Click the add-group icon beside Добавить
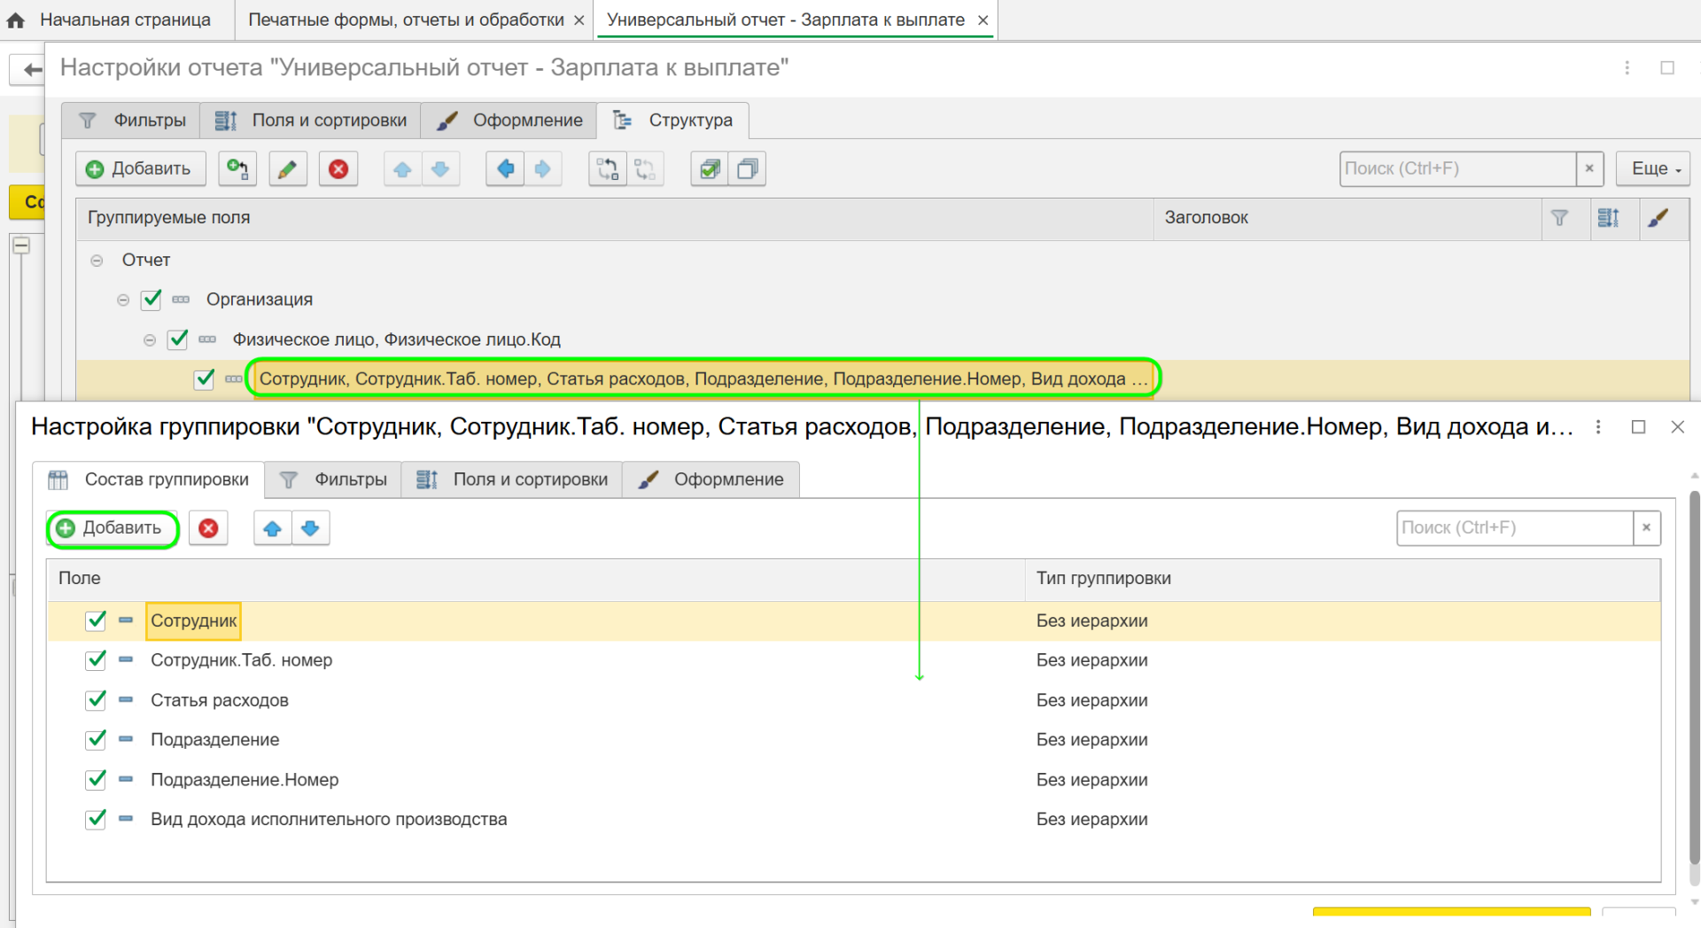The width and height of the screenshot is (1701, 928). click(x=237, y=168)
